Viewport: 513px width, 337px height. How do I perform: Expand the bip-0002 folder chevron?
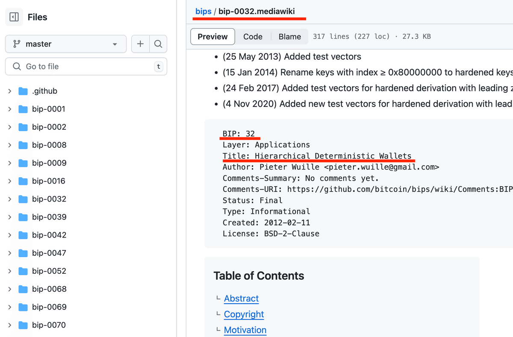9,127
